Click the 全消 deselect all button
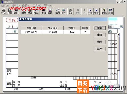Image resolution: width=127 pixels, height=94 pixels. point(100,35)
